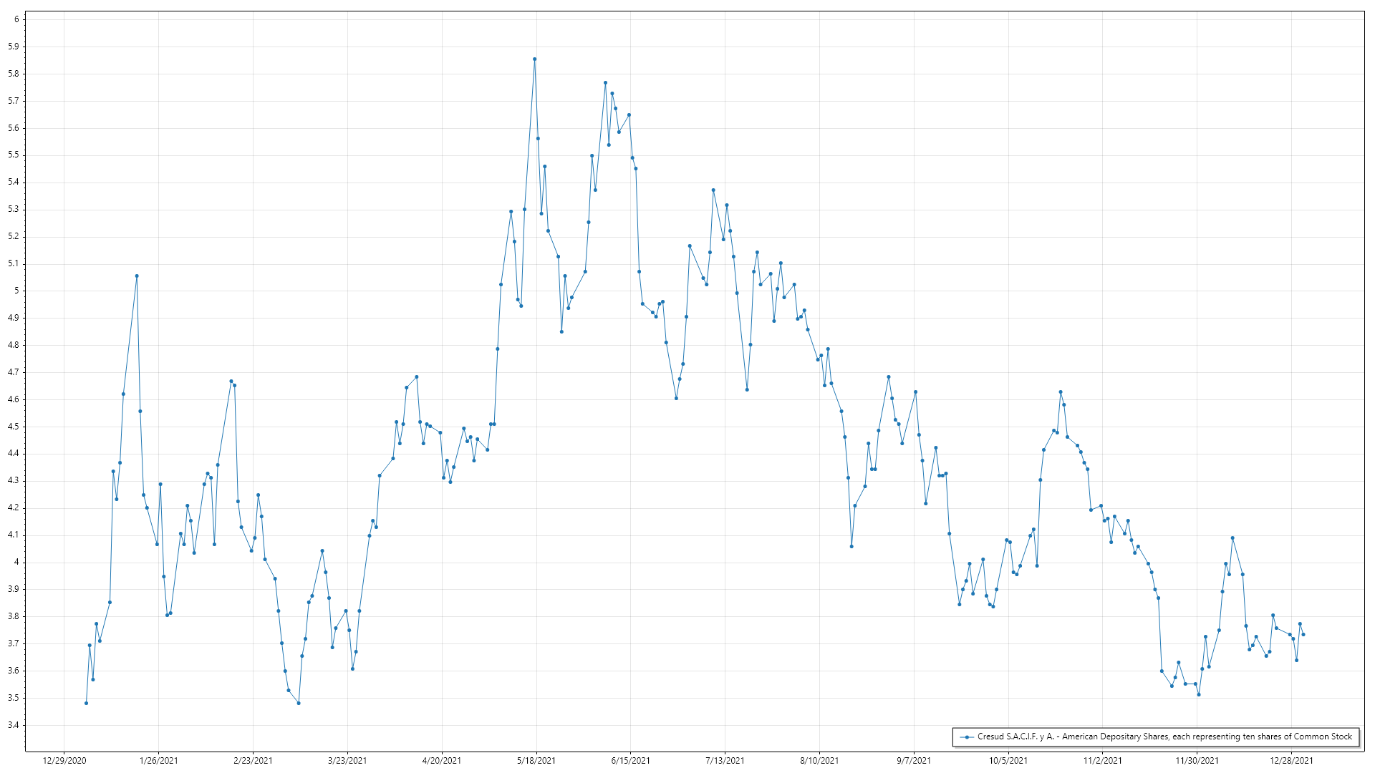1375x773 pixels.
Task: Click the 8/10/2021 x-axis date label
Action: point(819,760)
